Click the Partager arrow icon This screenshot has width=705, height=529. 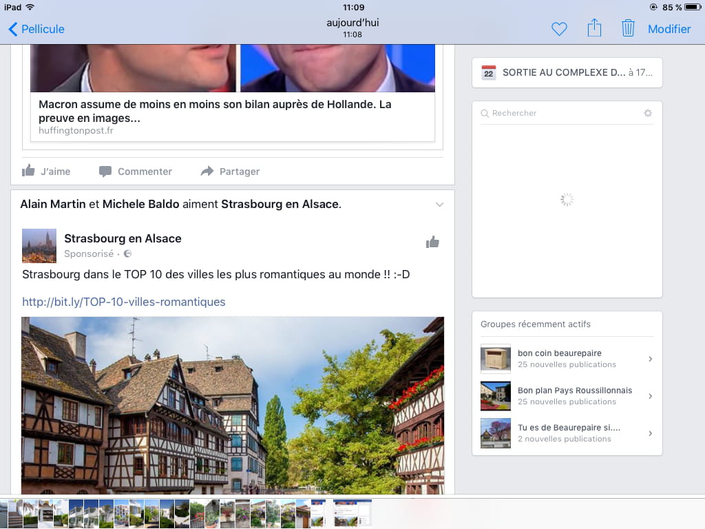(207, 171)
